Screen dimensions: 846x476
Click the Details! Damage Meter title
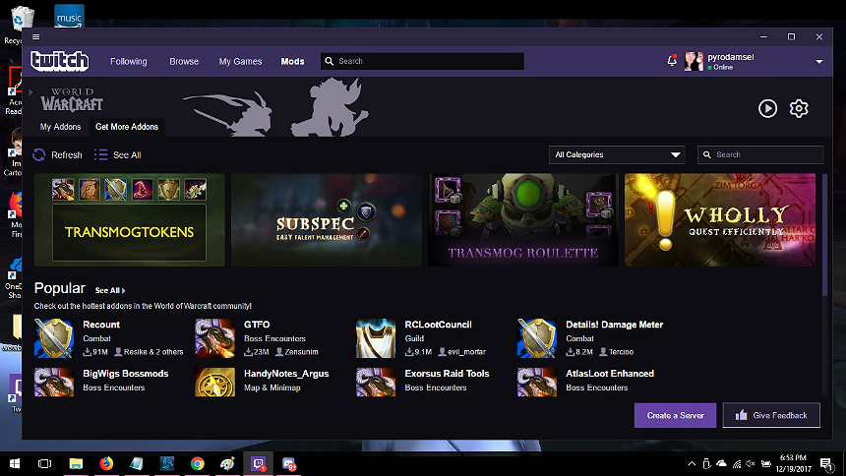point(615,325)
